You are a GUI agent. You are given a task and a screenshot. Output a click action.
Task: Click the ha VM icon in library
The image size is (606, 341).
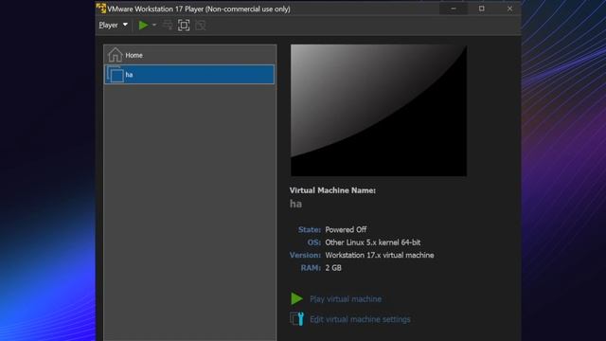(x=116, y=74)
